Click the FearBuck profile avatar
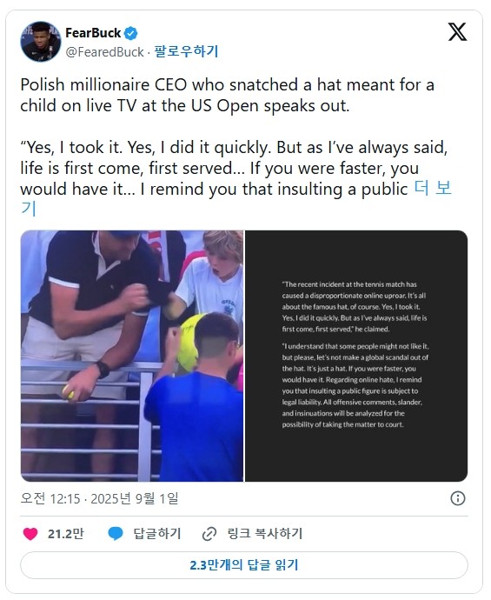The width and height of the screenshot is (491, 600). (41, 42)
